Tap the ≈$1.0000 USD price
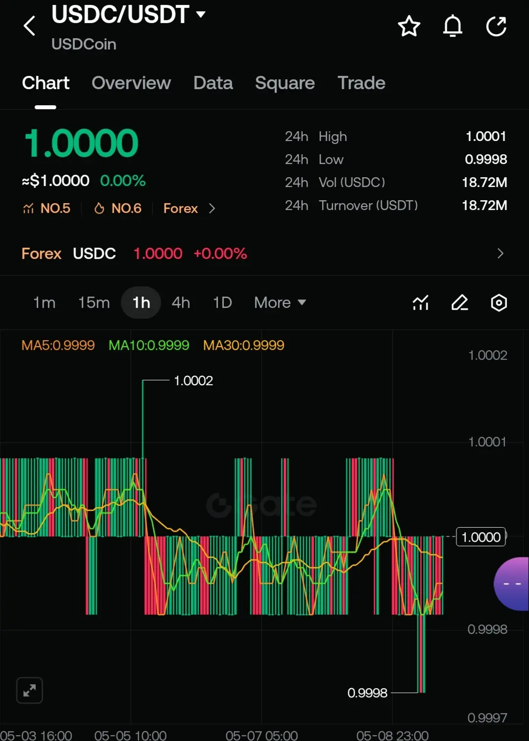The width and height of the screenshot is (529, 741). coord(55,181)
